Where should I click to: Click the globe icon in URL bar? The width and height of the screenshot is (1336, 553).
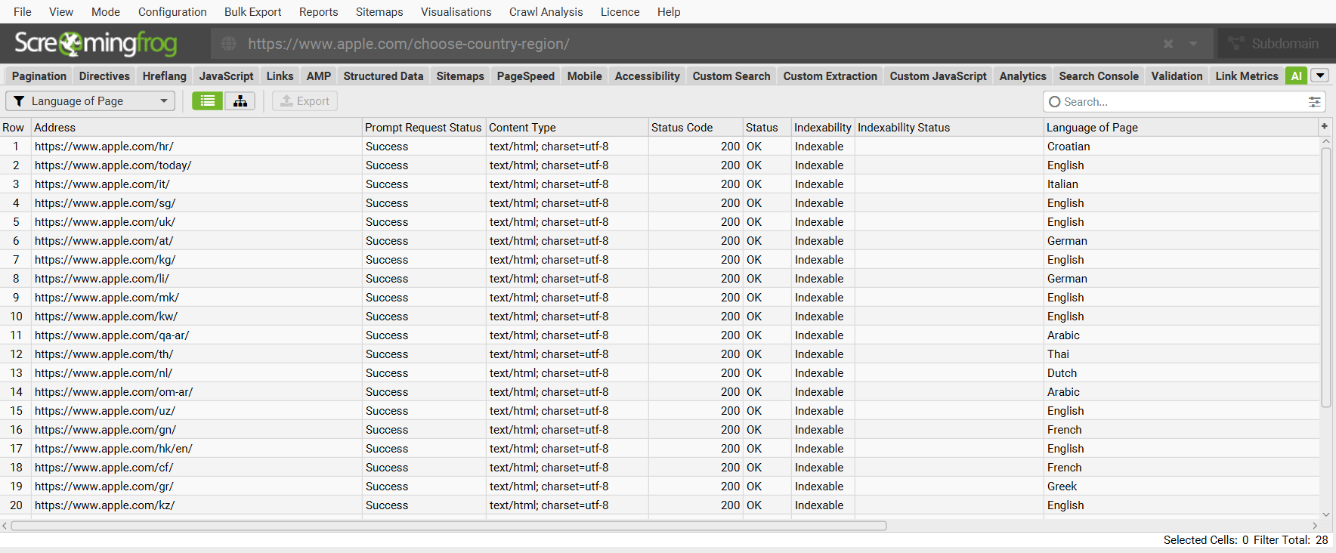click(x=229, y=44)
